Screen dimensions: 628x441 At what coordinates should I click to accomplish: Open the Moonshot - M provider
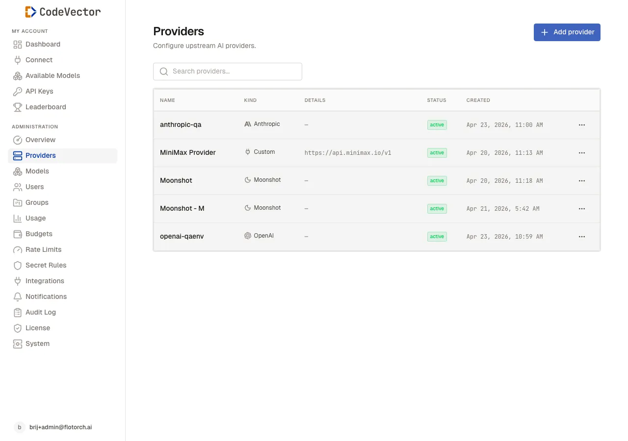click(182, 208)
